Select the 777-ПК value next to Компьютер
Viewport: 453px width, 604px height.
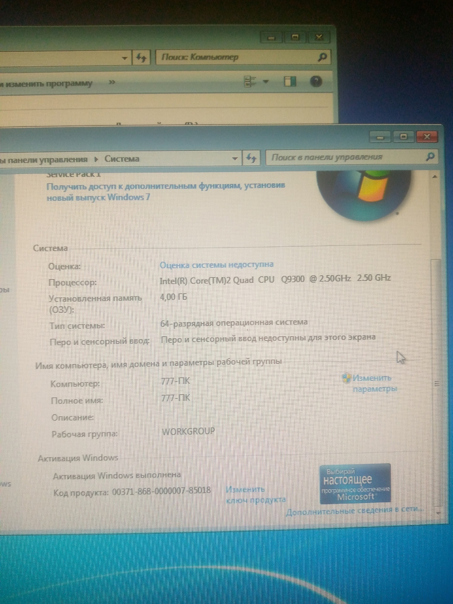(x=176, y=381)
